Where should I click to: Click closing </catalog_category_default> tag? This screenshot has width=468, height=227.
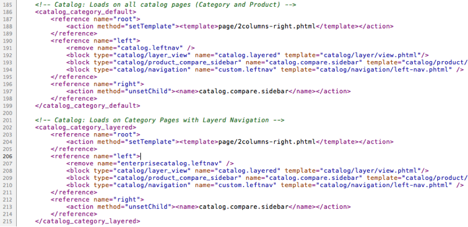(87, 106)
